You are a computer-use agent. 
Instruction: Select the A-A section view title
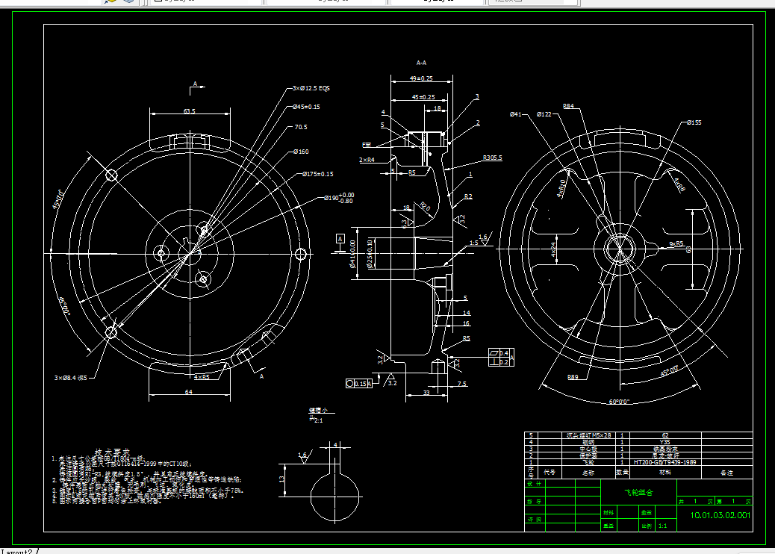(421, 63)
